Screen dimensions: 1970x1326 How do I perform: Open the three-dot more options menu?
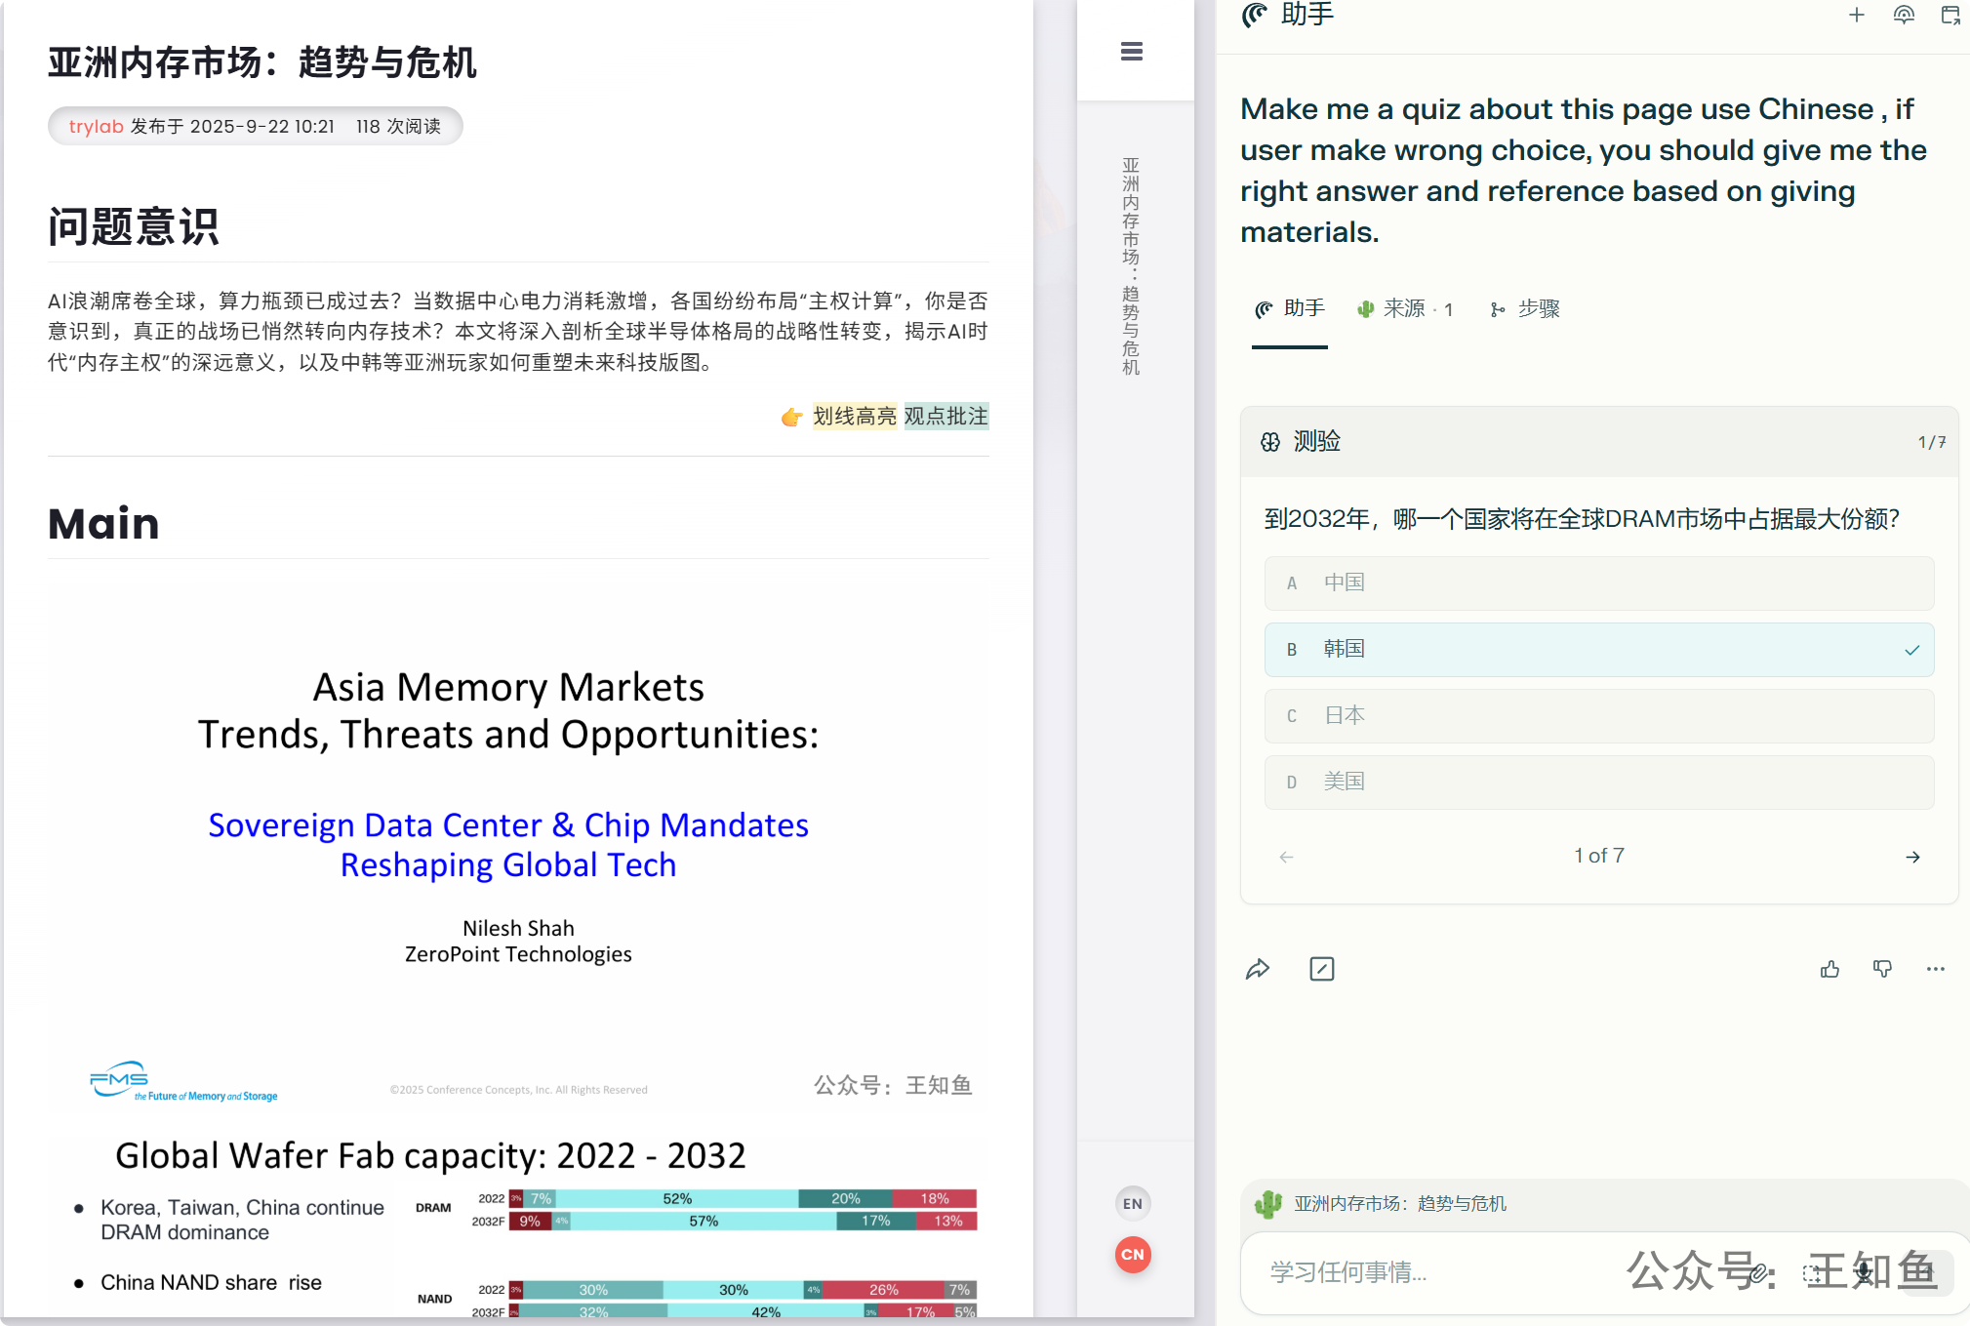pyautogui.click(x=1935, y=969)
